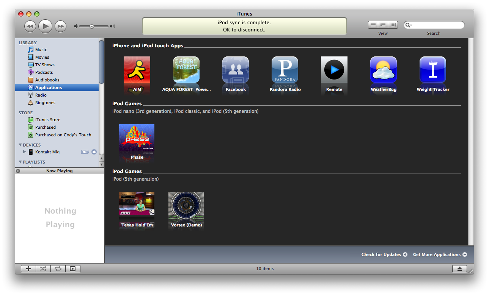The width and height of the screenshot is (489, 295).
Task: Skip to the previous track
Action: coord(30,26)
